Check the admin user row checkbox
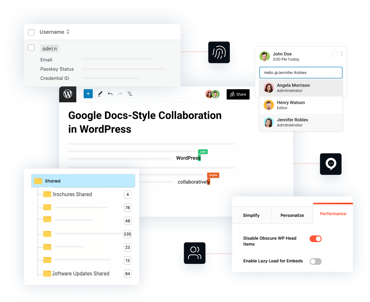Screen dimensions: 370x302 (x=31, y=47)
